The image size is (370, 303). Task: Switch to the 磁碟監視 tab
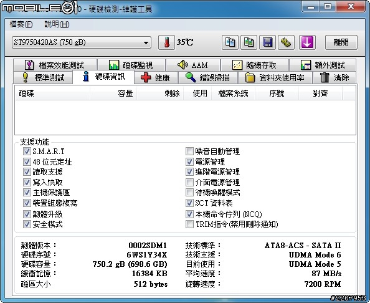click(131, 65)
